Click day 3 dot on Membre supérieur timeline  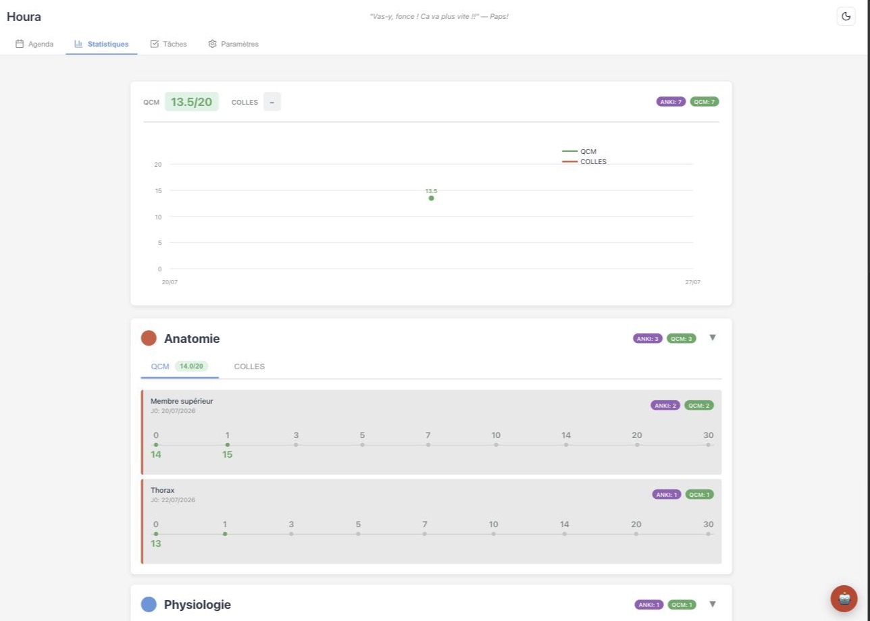coord(296,445)
